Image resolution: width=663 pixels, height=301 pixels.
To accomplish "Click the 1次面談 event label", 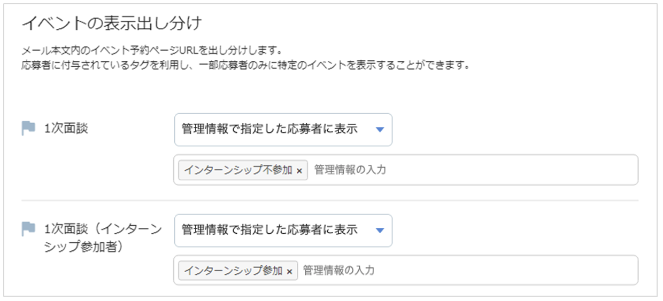I will tap(66, 129).
